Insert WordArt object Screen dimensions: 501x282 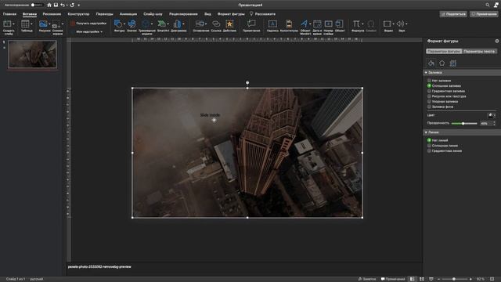305,24
